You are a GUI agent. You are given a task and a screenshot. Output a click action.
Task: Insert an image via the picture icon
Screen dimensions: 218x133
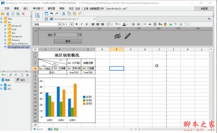[170, 24]
